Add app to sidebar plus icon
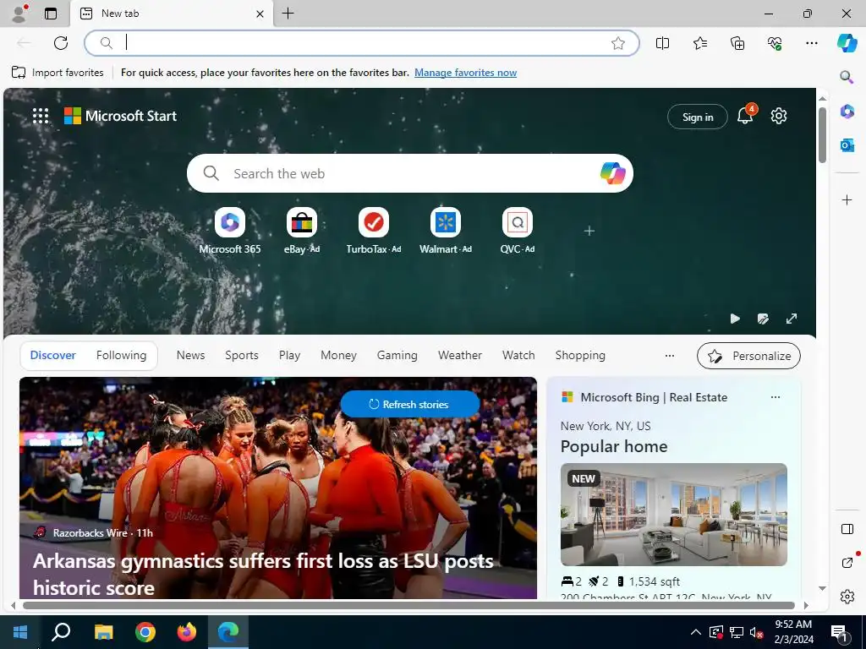This screenshot has width=866, height=649. 847,199
